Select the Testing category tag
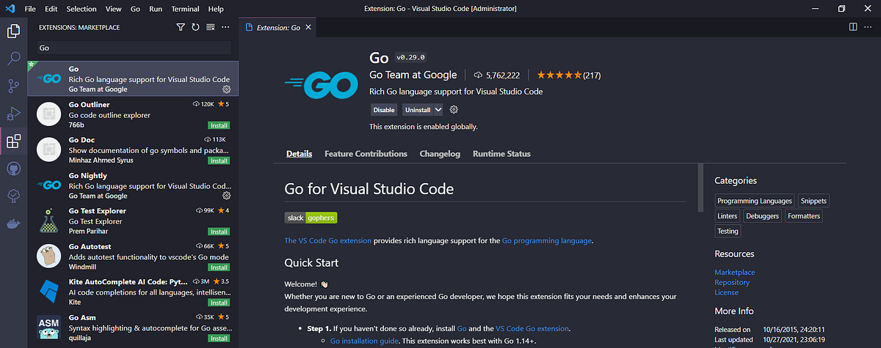Image resolution: width=881 pixels, height=348 pixels. pyautogui.click(x=728, y=231)
